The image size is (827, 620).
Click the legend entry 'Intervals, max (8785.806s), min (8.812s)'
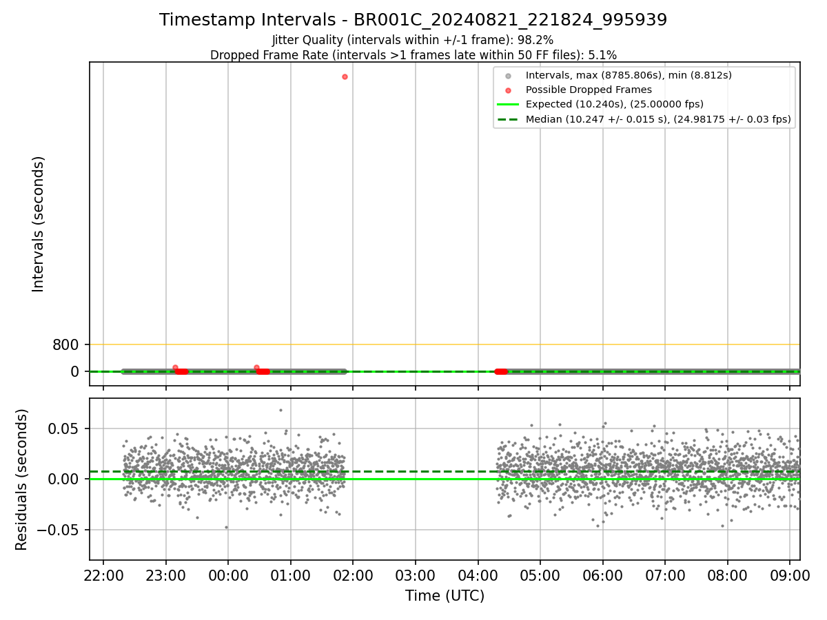point(629,75)
